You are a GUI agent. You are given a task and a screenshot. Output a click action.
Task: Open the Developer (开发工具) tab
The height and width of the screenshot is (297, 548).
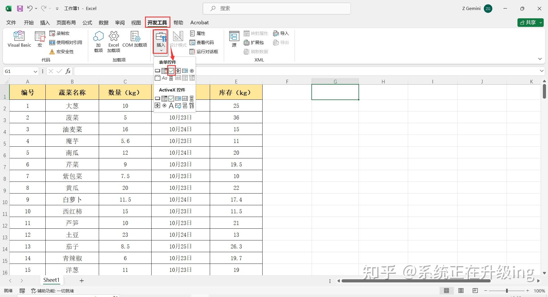(x=157, y=22)
